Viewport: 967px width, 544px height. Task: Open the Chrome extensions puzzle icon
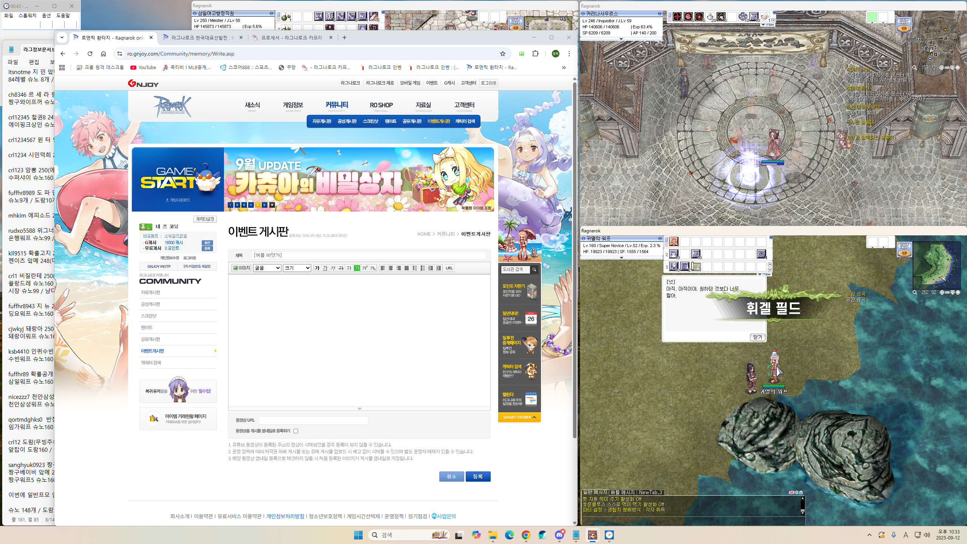(535, 54)
